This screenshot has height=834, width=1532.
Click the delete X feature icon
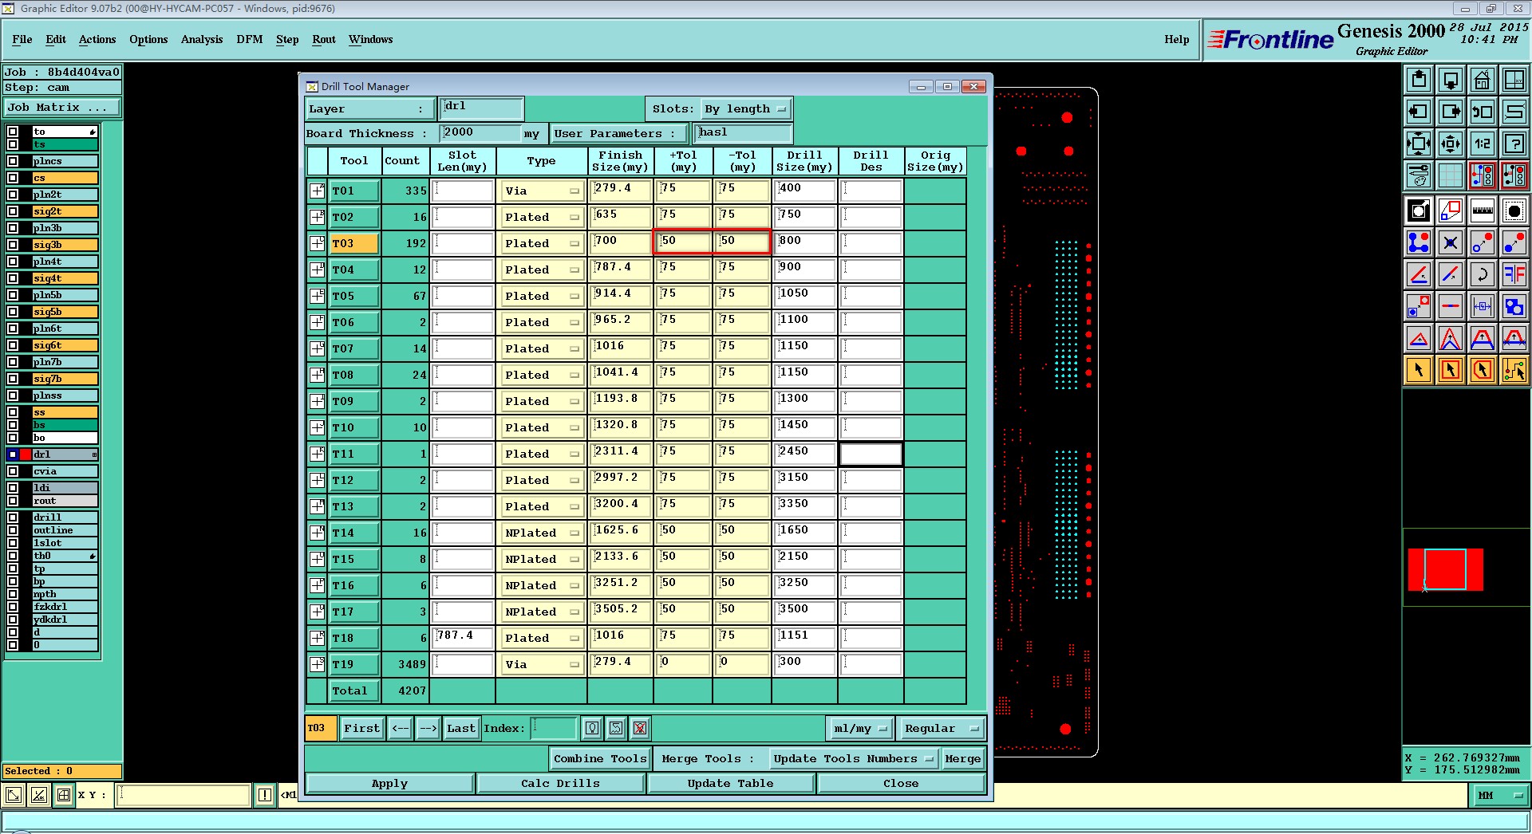point(1451,242)
